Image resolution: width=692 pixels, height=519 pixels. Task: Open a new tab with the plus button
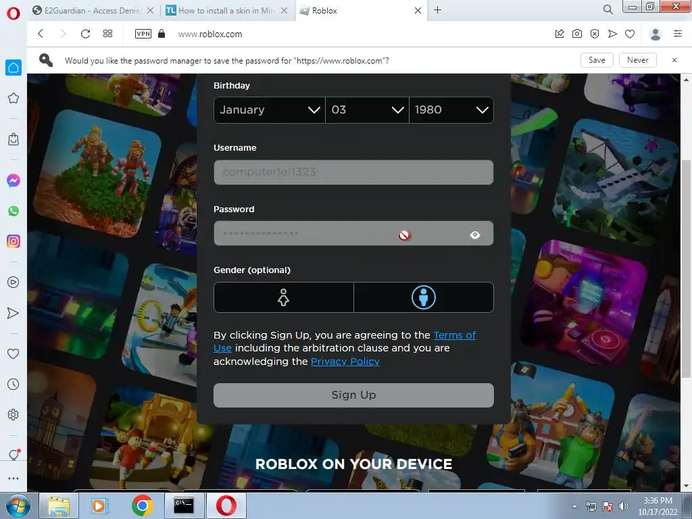click(x=437, y=9)
